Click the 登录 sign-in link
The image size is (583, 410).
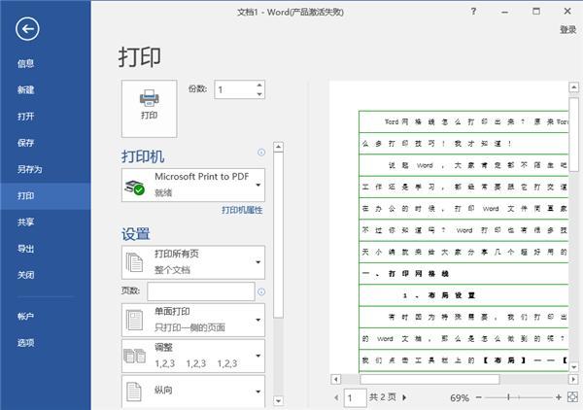(568, 30)
